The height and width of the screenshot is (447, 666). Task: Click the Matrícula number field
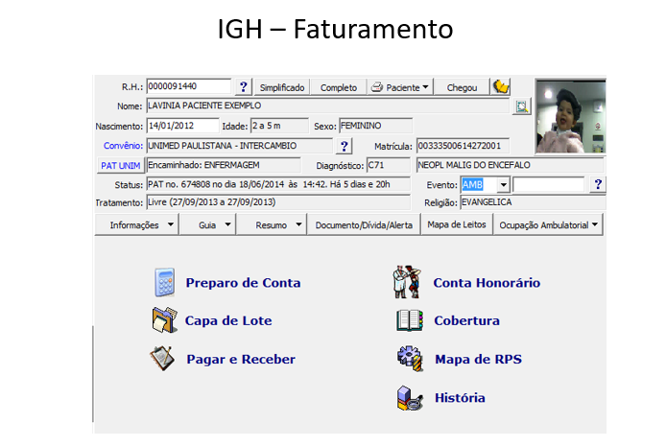click(463, 146)
